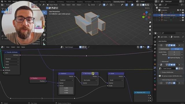
Task: Click the first 0.000 vector field in the Subtract node
Action: 66,88
